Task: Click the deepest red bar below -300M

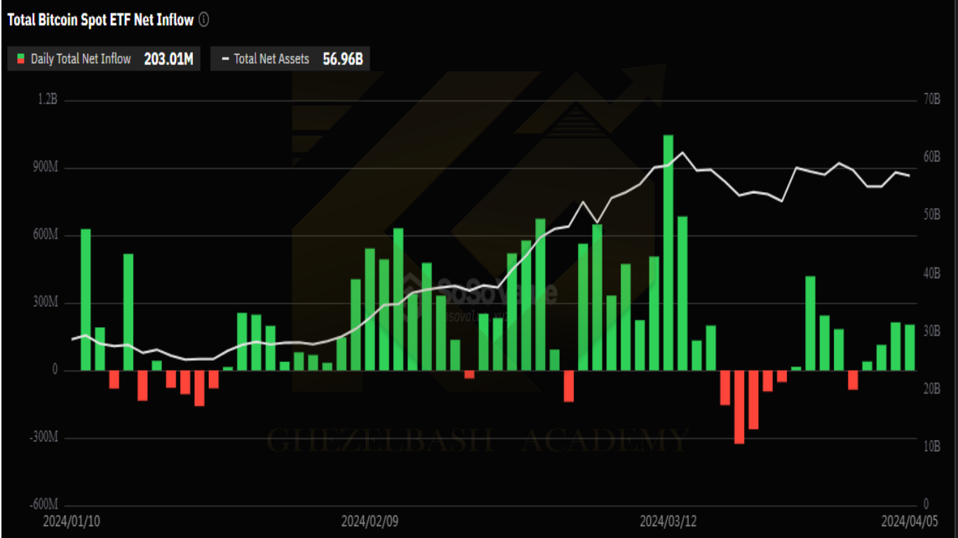Action: coord(739,407)
